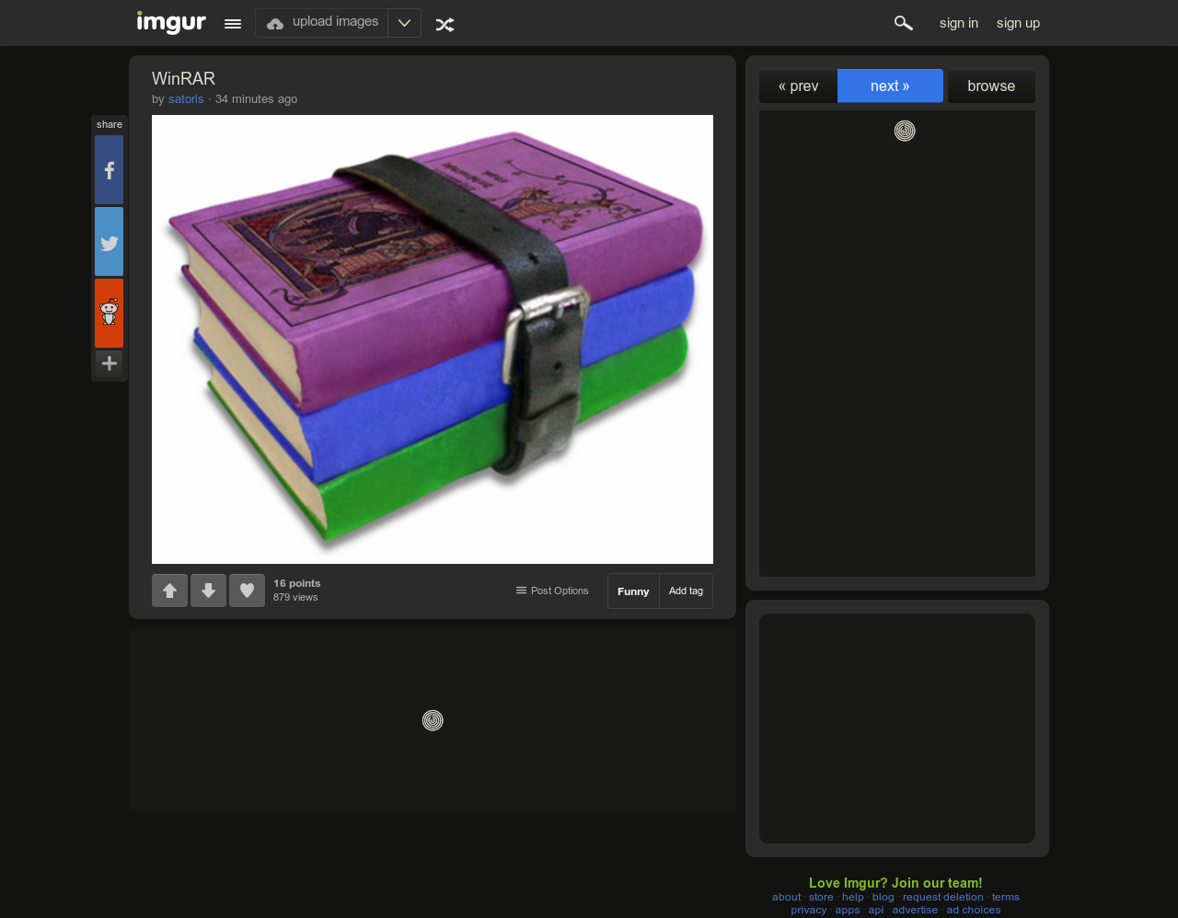Open the help footer link

point(853,897)
